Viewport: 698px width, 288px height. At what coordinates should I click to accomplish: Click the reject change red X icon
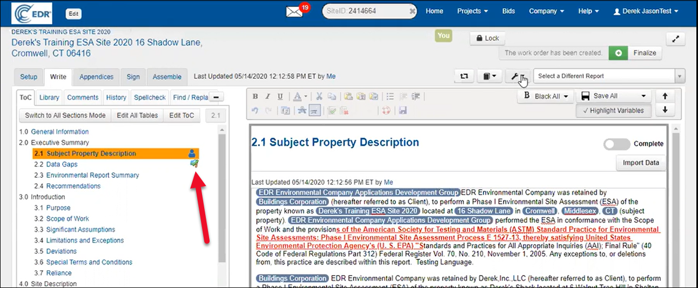point(344,110)
